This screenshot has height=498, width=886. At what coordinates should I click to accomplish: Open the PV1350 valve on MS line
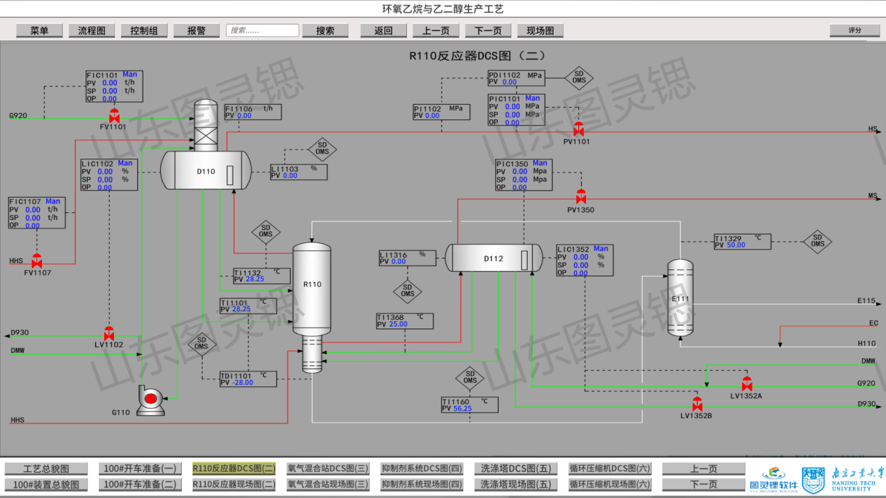point(580,197)
